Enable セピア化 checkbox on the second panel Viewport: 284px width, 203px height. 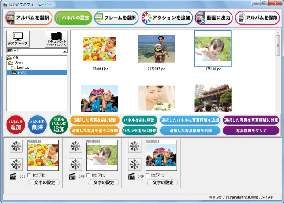[88, 176]
